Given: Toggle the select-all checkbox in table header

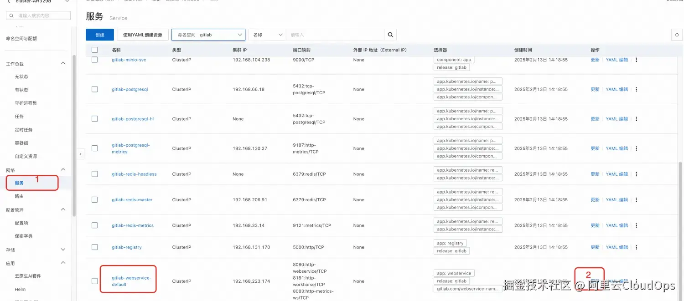Looking at the screenshot, I should pos(95,50).
